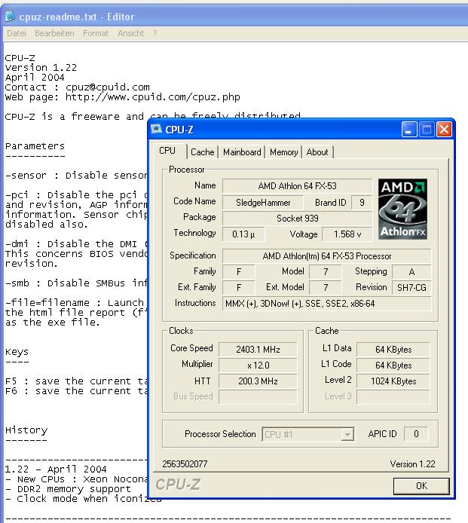
Task: Click the Stepping value A
Action: [411, 271]
